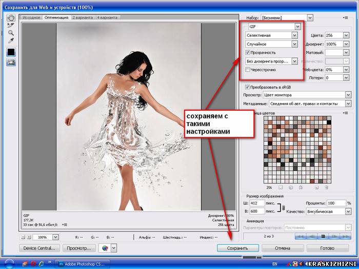Click the zoom out minus icon
The height and width of the screenshot is (269, 359).
[23, 237]
